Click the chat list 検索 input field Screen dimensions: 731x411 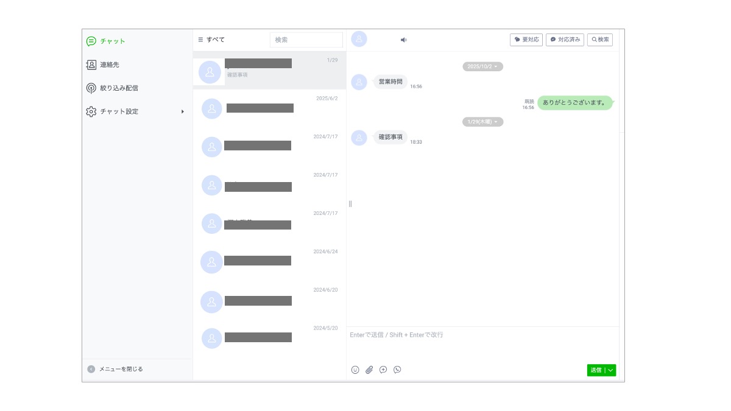[x=306, y=40]
